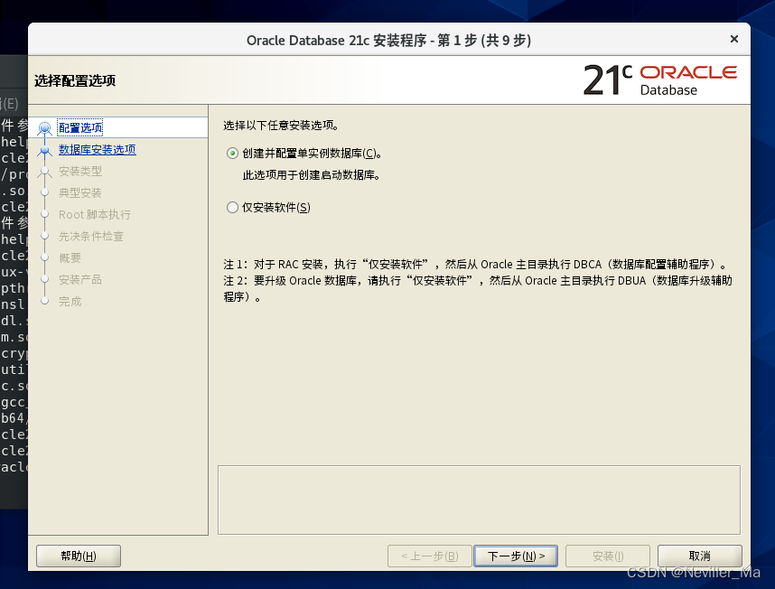
Task: Click the 典型安装 step label
Action: (80, 193)
